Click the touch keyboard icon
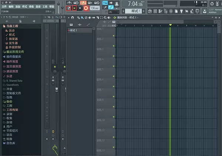 (197, 11)
